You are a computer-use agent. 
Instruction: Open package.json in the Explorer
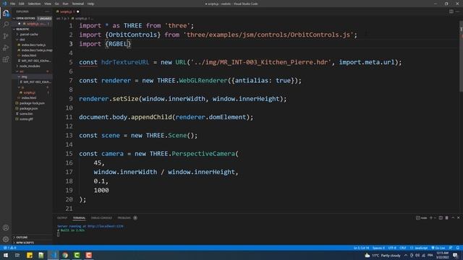pyautogui.click(x=29, y=108)
